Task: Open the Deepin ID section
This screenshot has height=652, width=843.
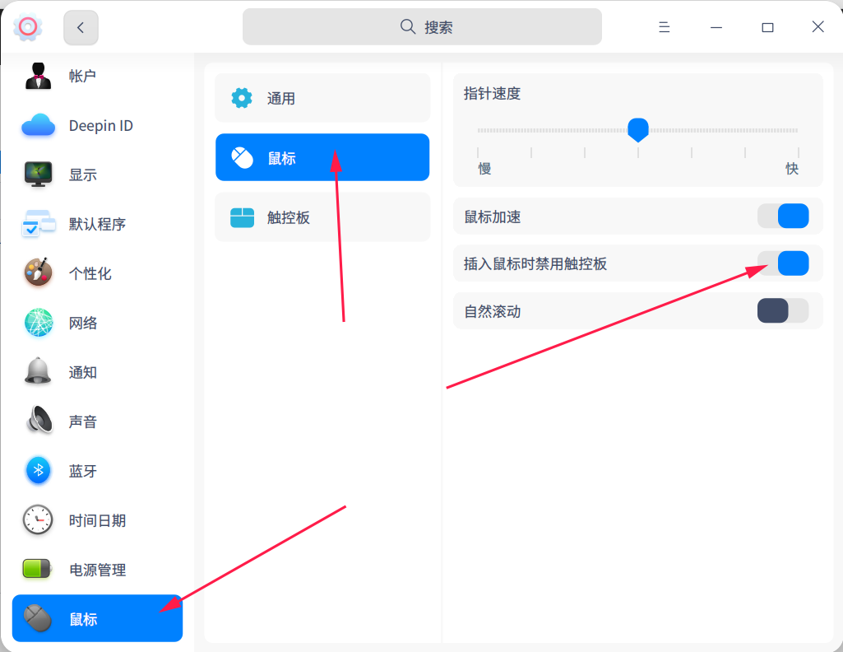Action: [97, 125]
